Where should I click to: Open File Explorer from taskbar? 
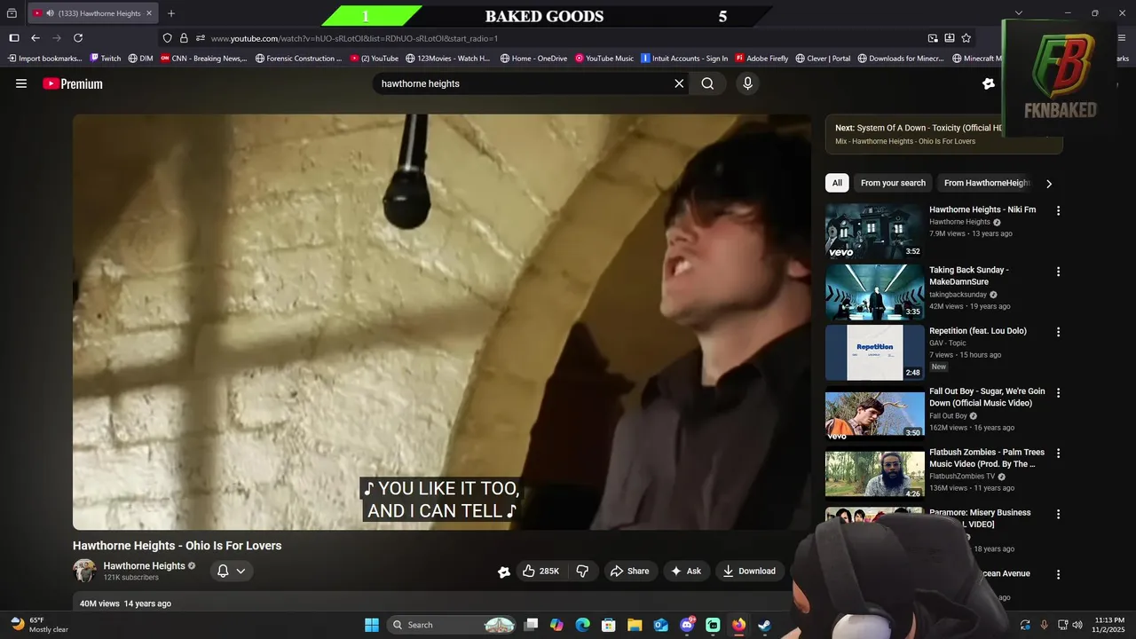pyautogui.click(x=635, y=625)
